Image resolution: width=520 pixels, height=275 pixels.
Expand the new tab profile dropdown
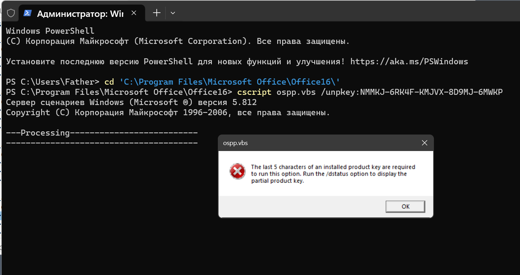(x=173, y=13)
